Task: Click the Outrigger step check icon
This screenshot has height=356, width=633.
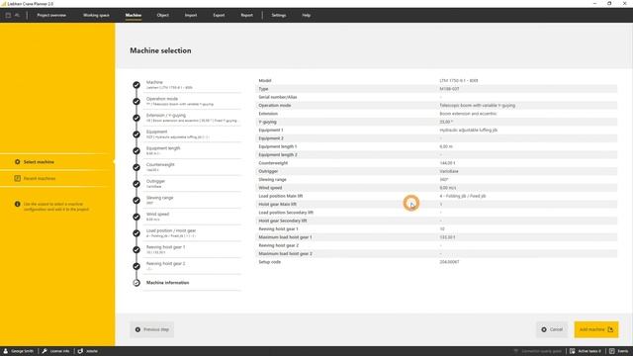Action: [136, 184]
